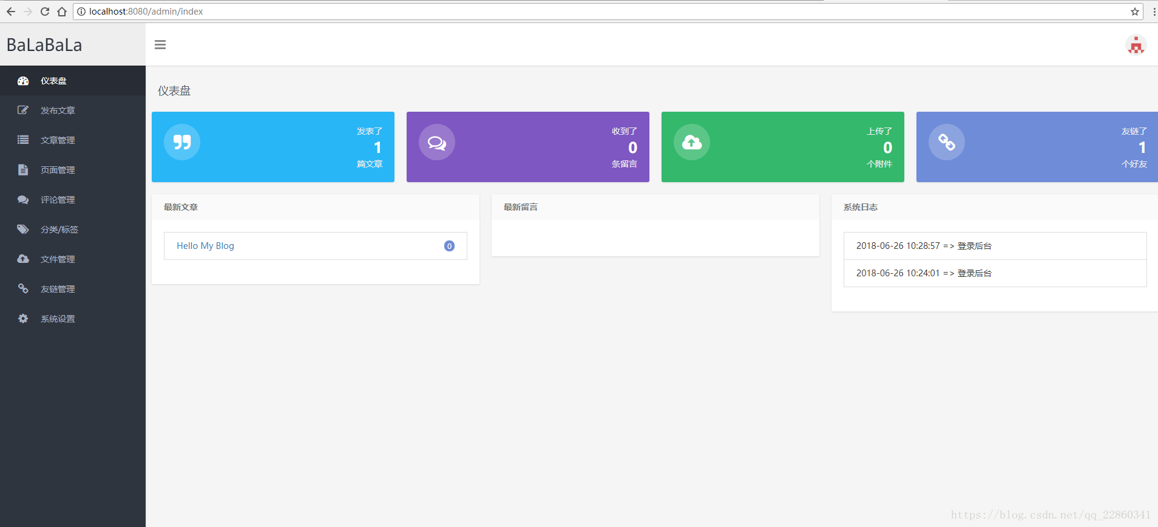Click the cloud upload icon on green card
Image resolution: width=1158 pixels, height=527 pixels.
(x=692, y=142)
